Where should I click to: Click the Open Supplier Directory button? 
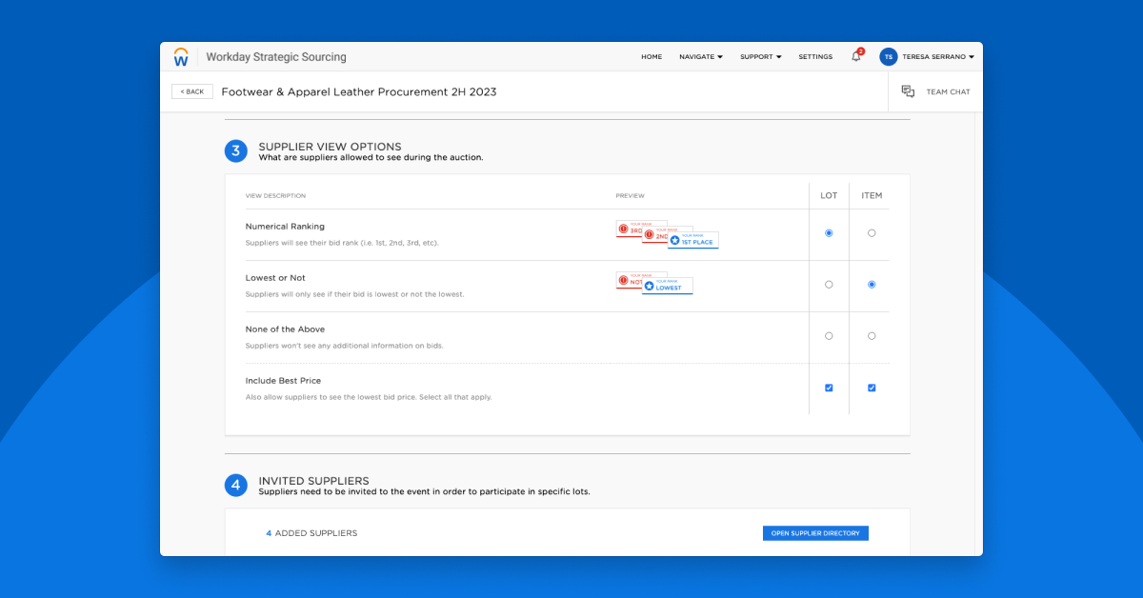(x=815, y=533)
